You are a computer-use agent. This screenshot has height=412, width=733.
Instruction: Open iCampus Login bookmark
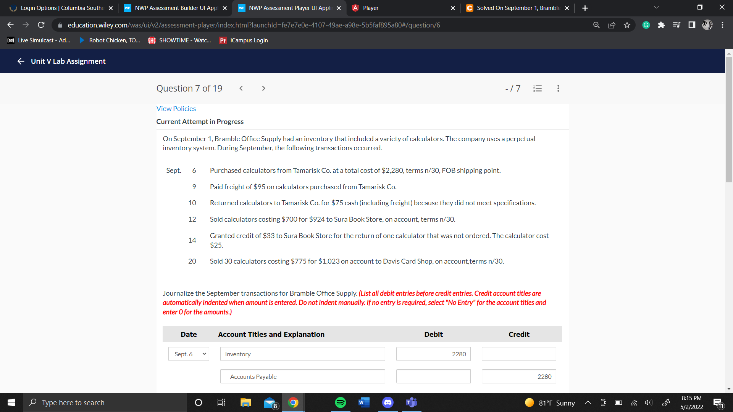point(244,40)
